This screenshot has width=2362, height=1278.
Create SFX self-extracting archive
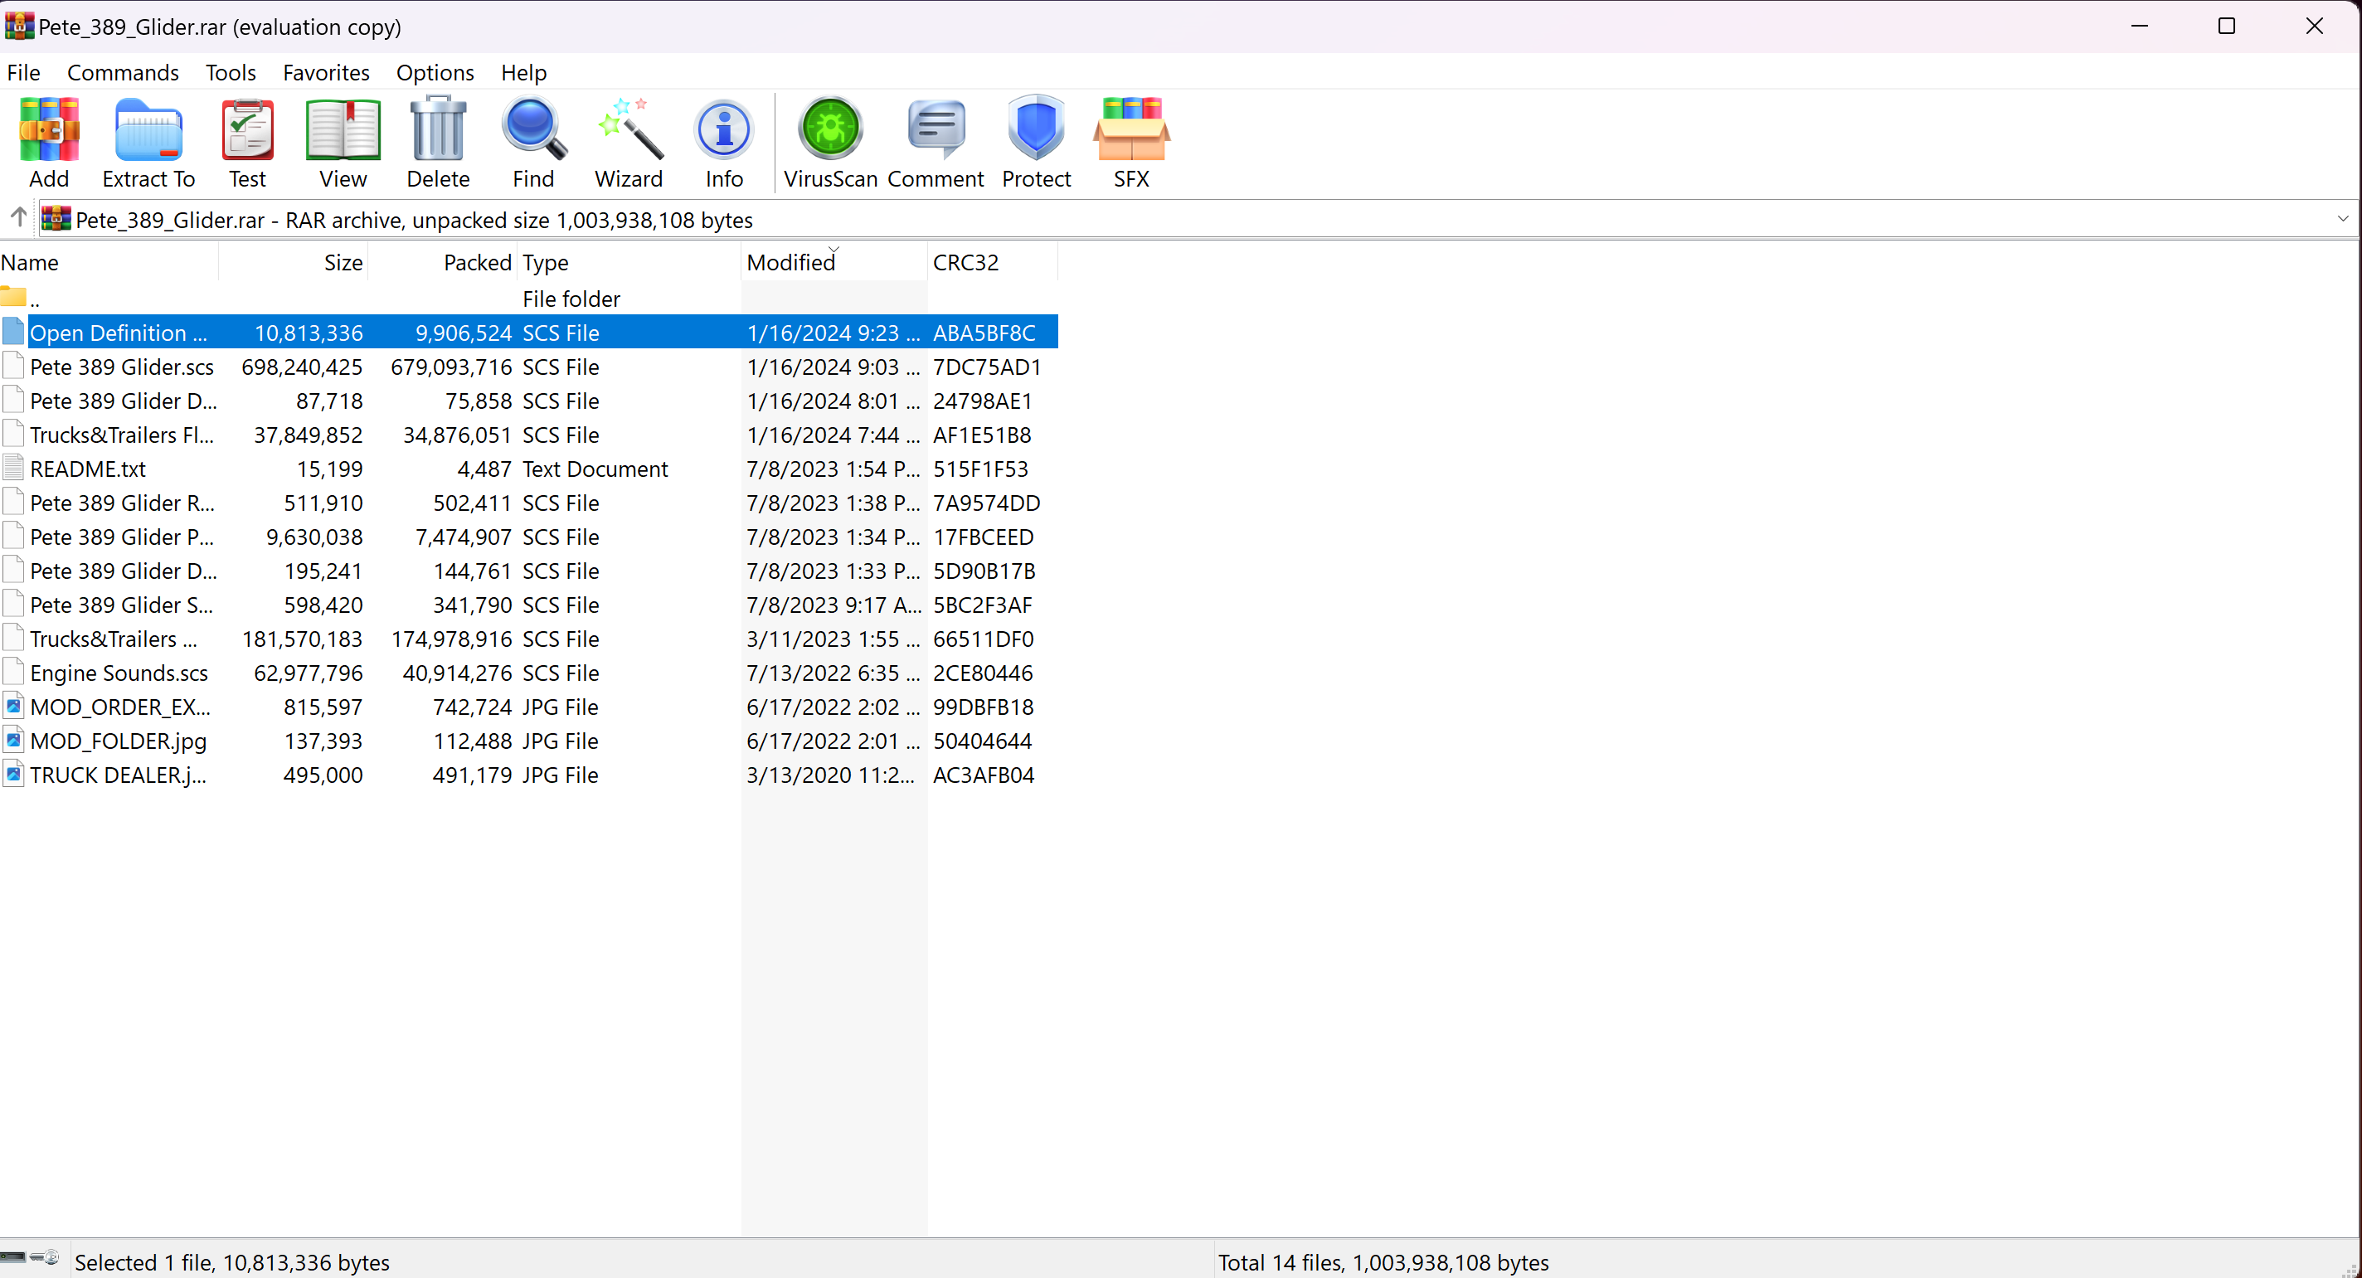coord(1130,142)
